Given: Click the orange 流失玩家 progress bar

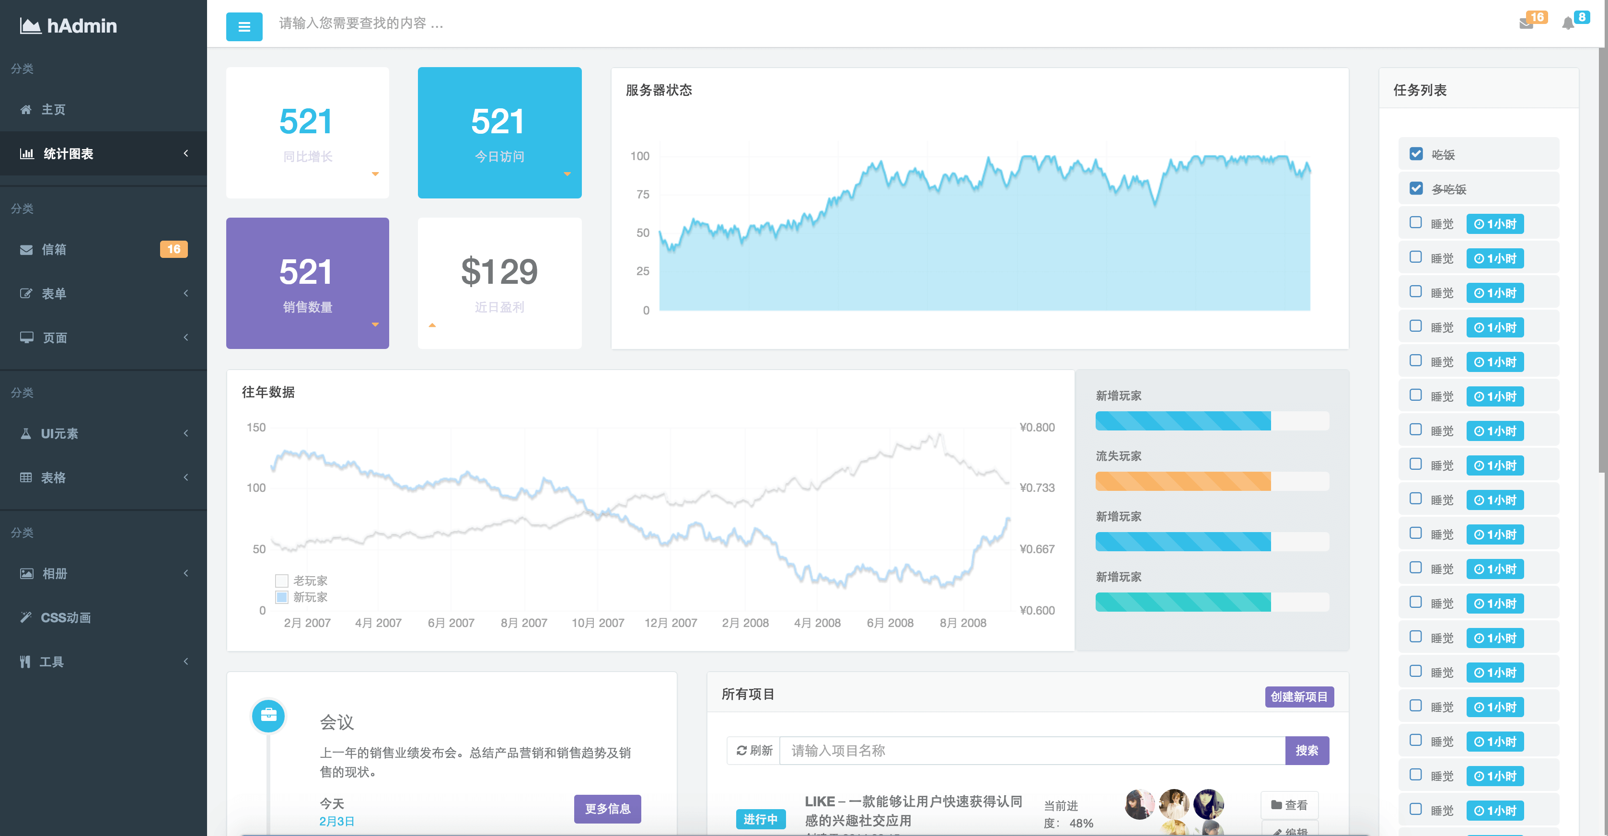Looking at the screenshot, I should click(1182, 481).
